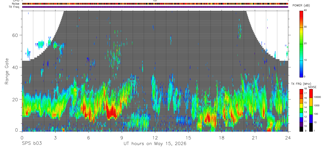Pick the green segment of the noise legend

(311, 110)
